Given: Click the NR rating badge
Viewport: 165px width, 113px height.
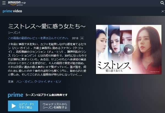Looking at the screenshot, I should coord(82,38).
